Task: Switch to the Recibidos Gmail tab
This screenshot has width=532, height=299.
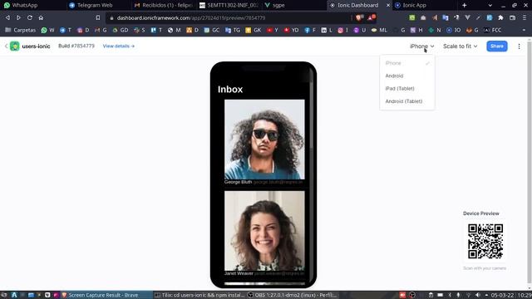Action: 164,5
